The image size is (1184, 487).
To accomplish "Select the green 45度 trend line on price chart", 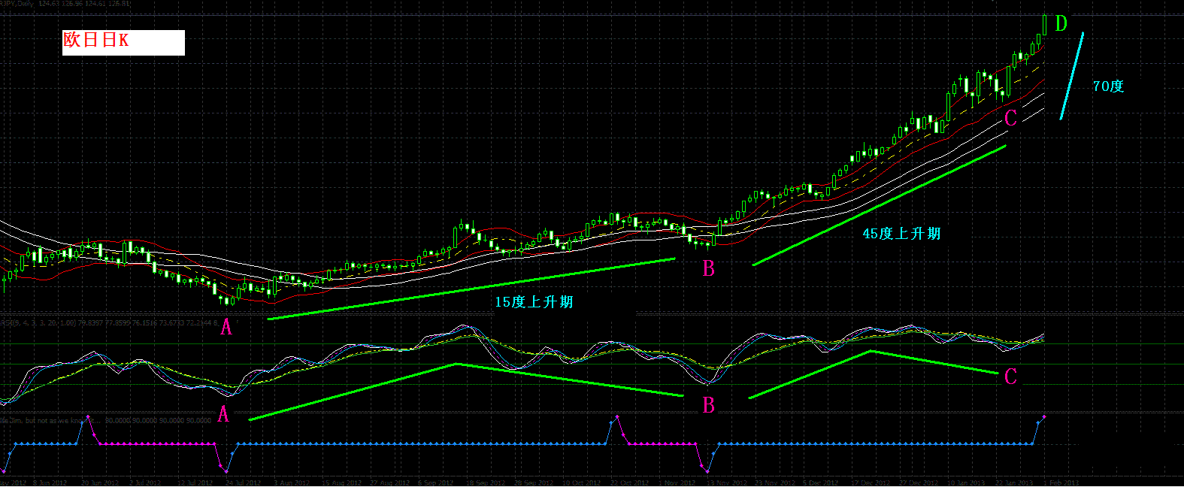I will 879,205.
